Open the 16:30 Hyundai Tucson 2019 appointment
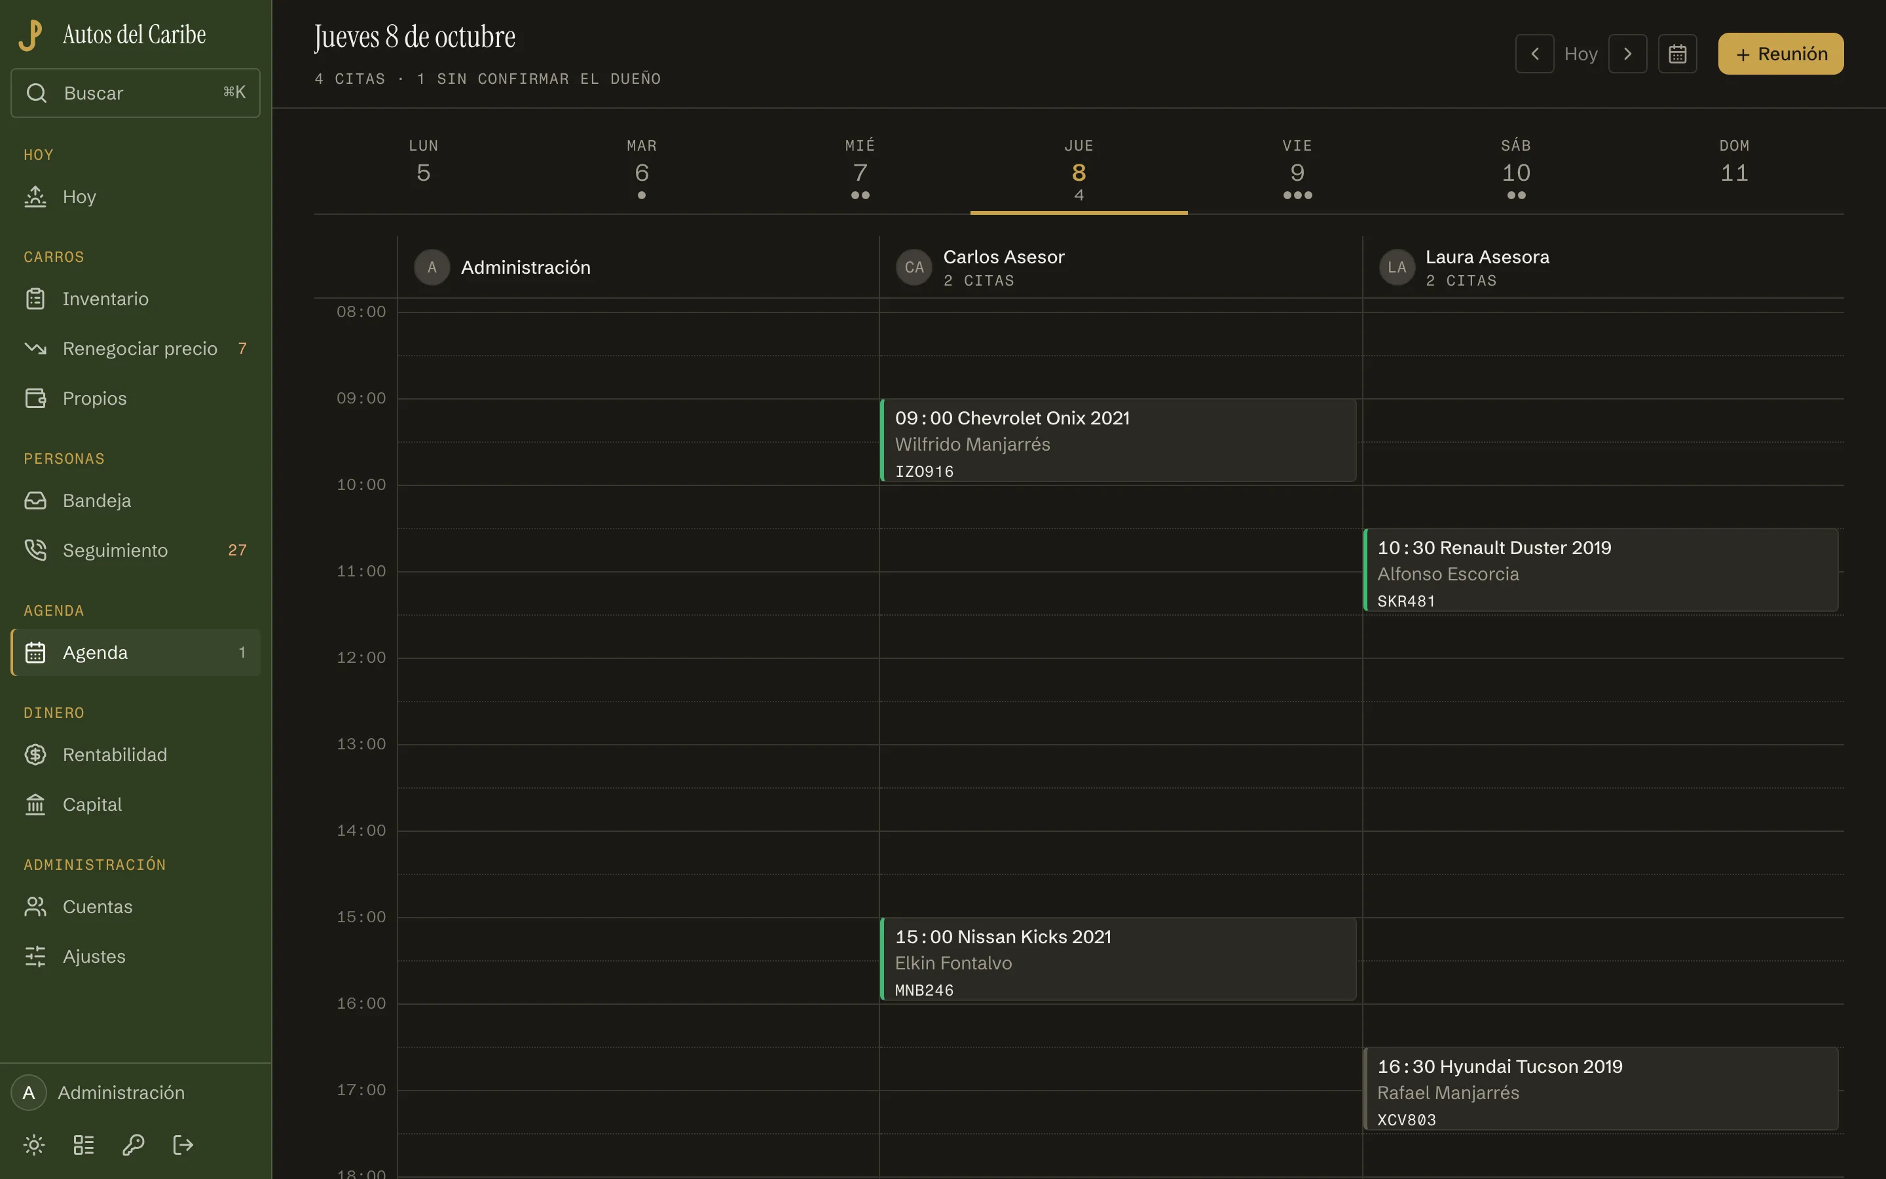Screen dimensions: 1886x1179 (x=1600, y=1089)
